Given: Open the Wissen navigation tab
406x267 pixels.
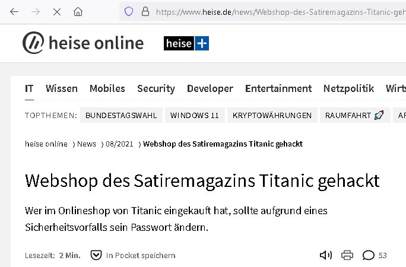Looking at the screenshot, I should click(x=62, y=88).
